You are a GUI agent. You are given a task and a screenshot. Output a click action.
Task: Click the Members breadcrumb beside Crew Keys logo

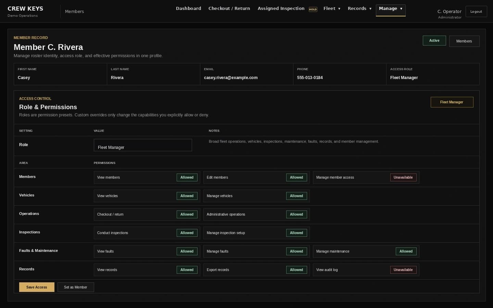(x=74, y=11)
